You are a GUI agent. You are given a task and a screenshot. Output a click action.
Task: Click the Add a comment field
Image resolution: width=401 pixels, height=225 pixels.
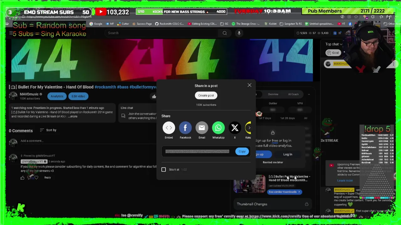click(88, 141)
